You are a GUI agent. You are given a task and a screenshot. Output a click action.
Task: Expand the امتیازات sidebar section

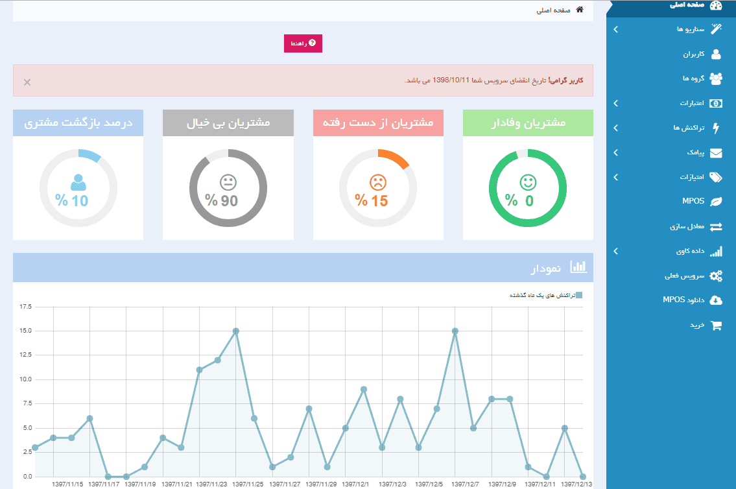click(x=681, y=177)
